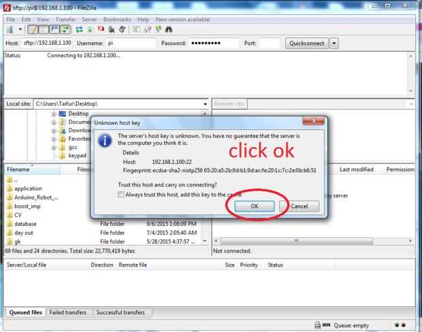Refresh the file and folder lists

click(x=80, y=29)
